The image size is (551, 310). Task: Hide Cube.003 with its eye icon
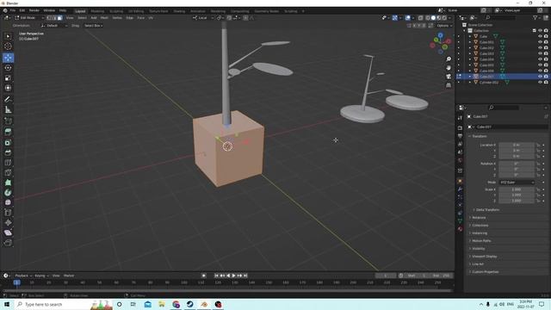tap(540, 53)
